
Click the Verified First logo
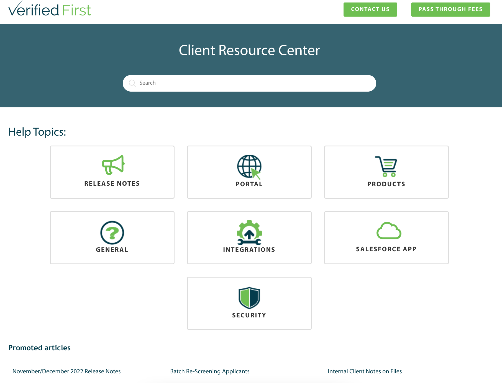[50, 9]
